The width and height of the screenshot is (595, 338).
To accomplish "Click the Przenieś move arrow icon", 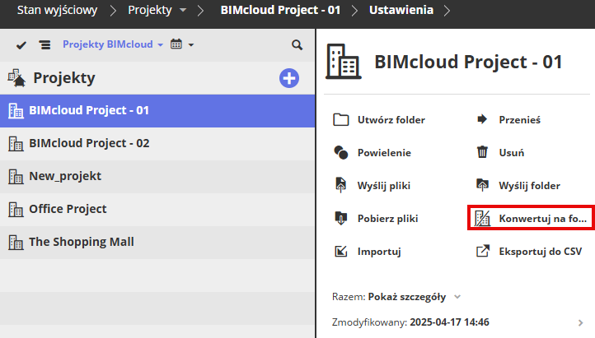I will point(482,119).
